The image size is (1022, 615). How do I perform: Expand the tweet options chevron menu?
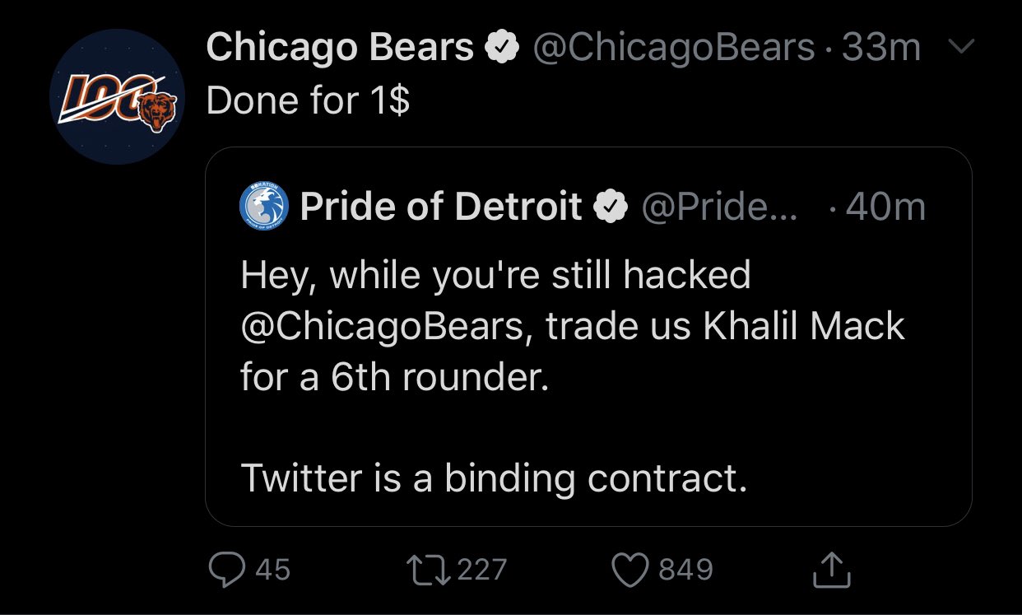click(959, 49)
